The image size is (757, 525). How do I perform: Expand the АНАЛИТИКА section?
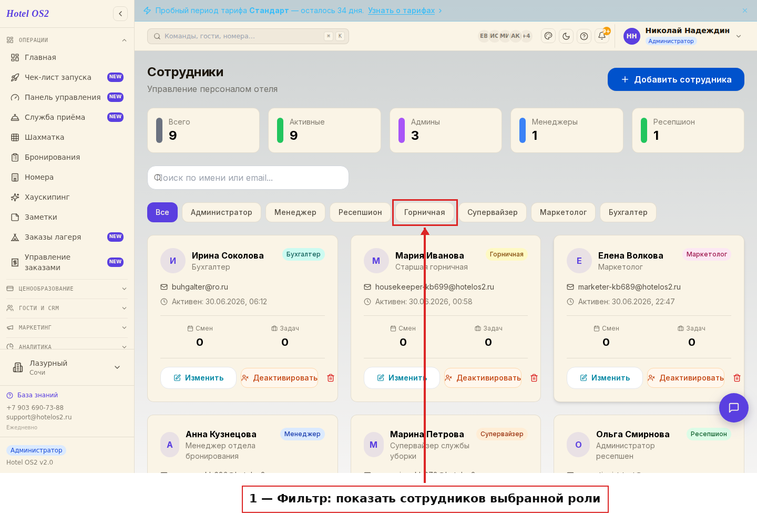point(67,346)
